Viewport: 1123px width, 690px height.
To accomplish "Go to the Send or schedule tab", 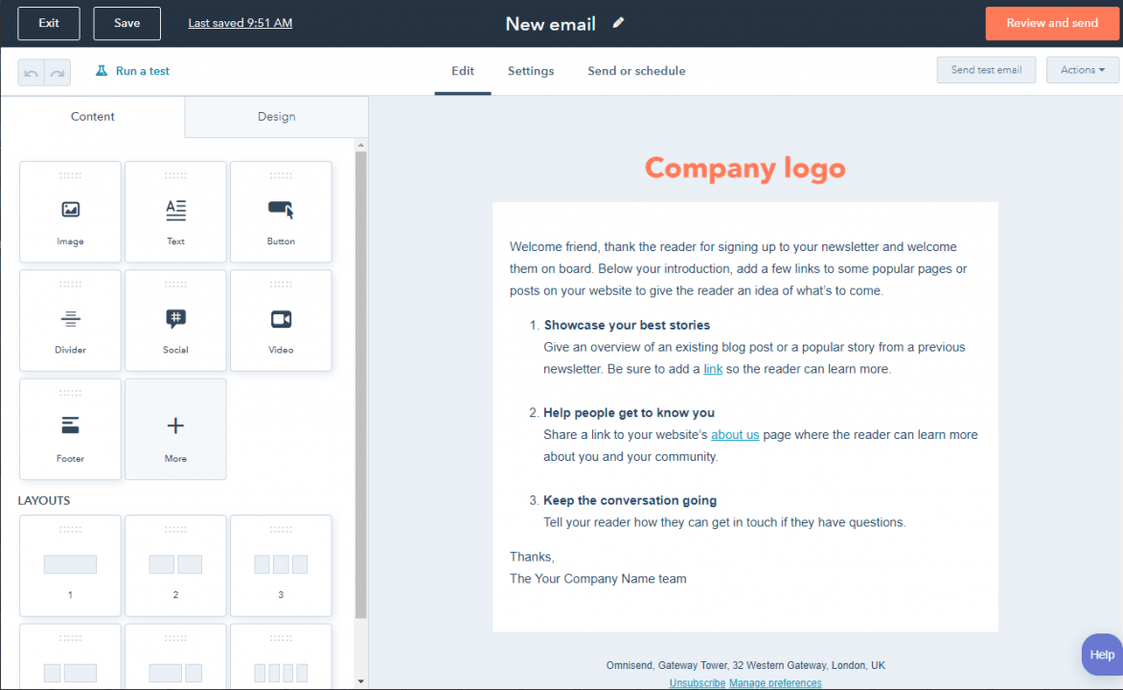I will (x=636, y=71).
